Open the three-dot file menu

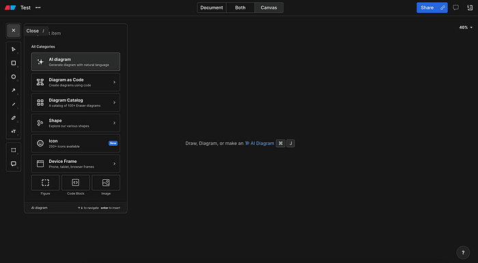click(38, 7)
